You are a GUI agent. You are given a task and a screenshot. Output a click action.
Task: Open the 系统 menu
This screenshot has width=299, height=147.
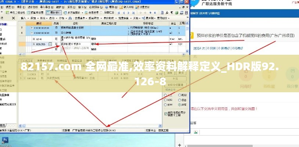pos(71,7)
